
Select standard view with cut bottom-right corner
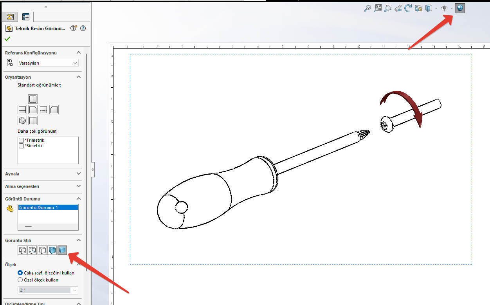click(x=33, y=110)
